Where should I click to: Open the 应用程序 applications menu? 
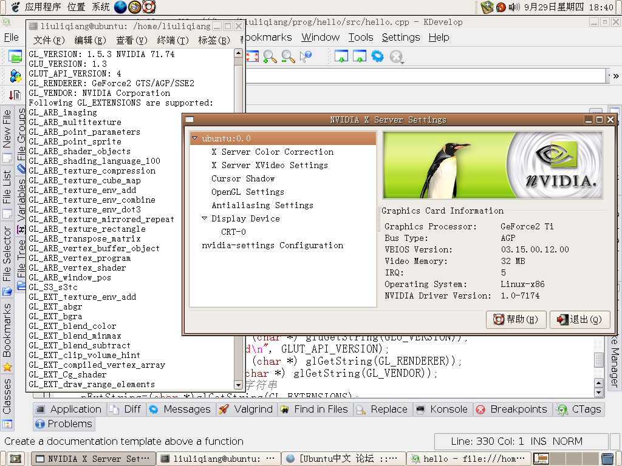coord(43,7)
